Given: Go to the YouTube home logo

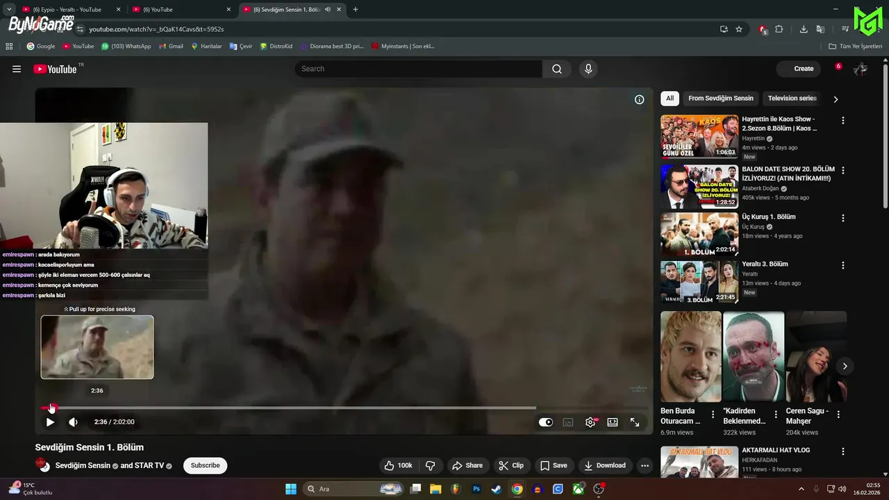Looking at the screenshot, I should click(x=55, y=69).
